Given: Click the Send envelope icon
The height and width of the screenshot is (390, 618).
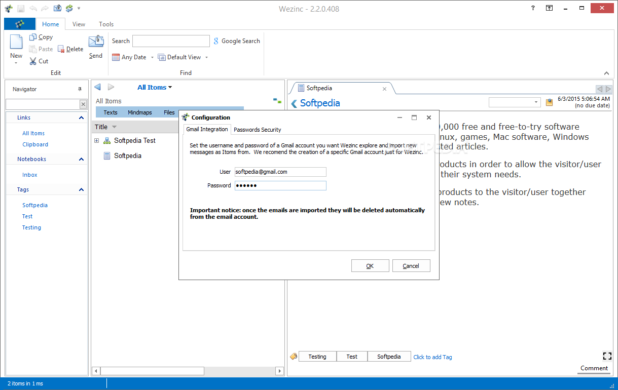Looking at the screenshot, I should (96, 42).
